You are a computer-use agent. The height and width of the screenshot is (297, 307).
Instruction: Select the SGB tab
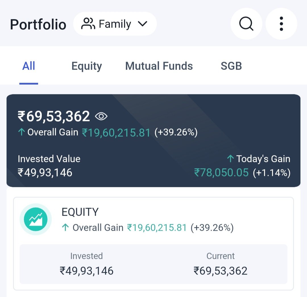(x=231, y=66)
